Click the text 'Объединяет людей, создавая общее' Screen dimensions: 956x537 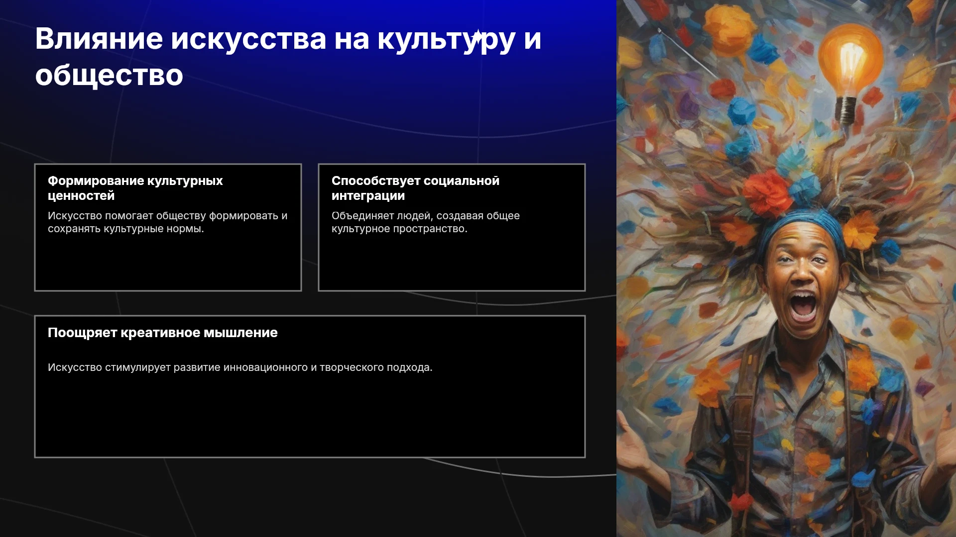[x=425, y=216]
